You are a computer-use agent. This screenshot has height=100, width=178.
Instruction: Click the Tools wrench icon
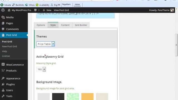[x=3, y=96]
